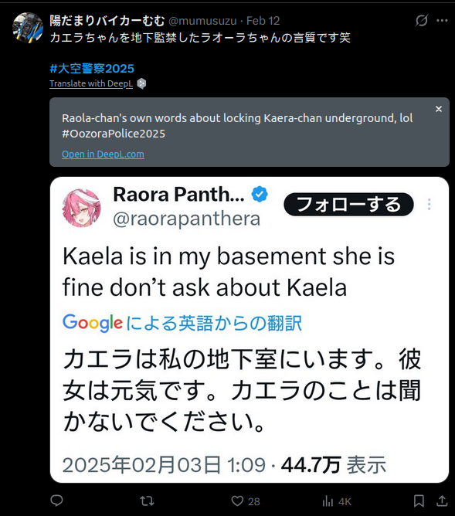View analytics icon showing 4K views
This screenshot has width=455, height=516.
pyautogui.click(x=328, y=501)
